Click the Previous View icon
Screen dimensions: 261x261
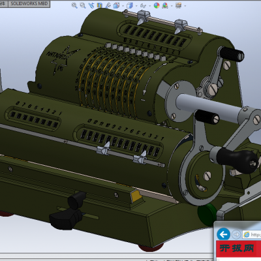tap(91, 5)
